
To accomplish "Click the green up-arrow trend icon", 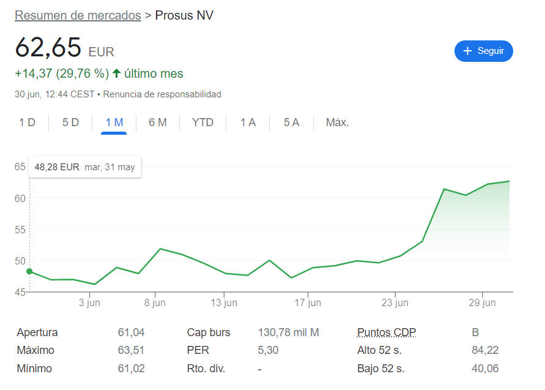I will coord(117,73).
